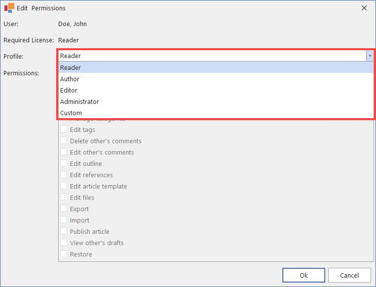Click the Profile combo box field
Image resolution: width=376 pixels, height=287 pixels.
tap(212, 56)
